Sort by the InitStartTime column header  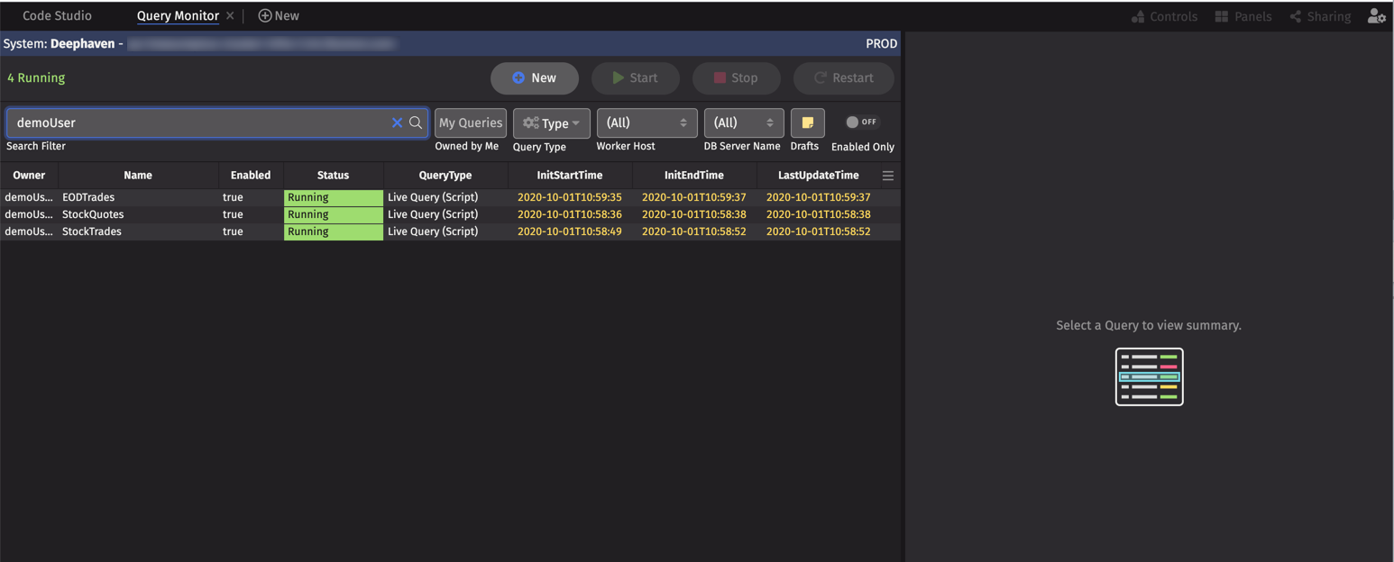(570, 176)
